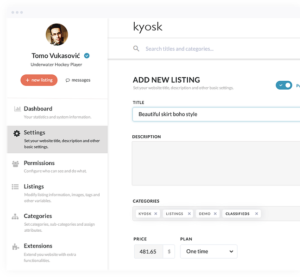Remove the DEMO category tag
300x277 pixels.
point(215,213)
